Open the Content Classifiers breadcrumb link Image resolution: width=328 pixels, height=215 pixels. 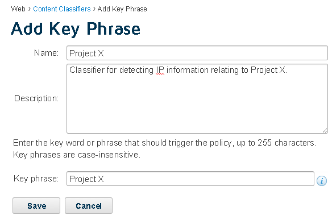[62, 9]
